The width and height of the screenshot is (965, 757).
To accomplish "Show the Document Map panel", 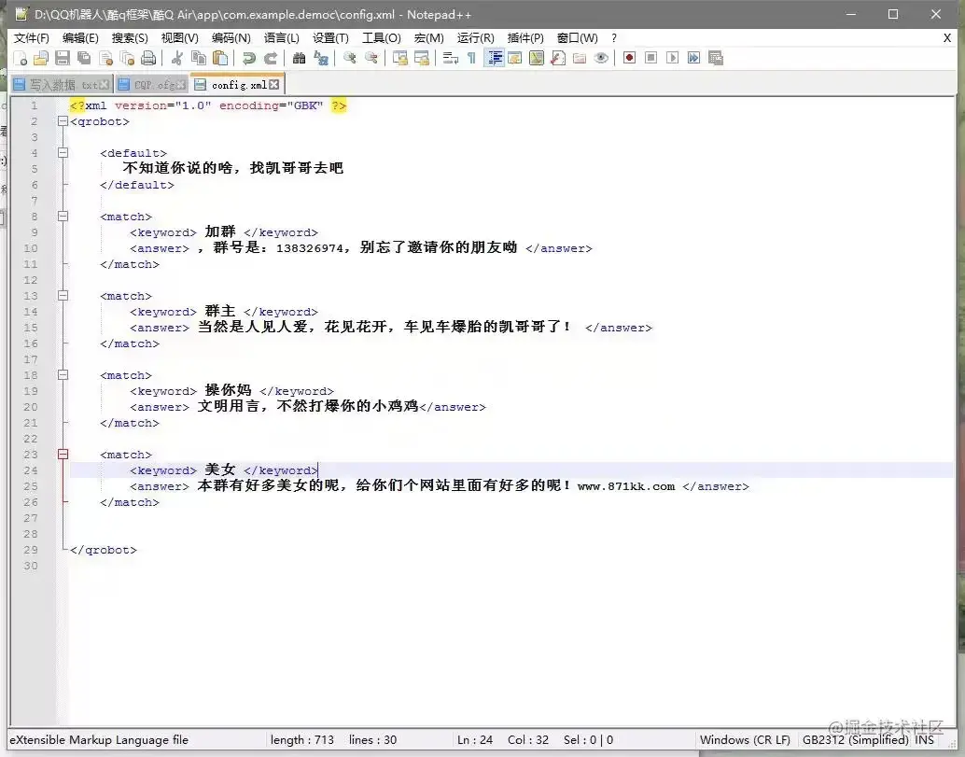I will [537, 59].
